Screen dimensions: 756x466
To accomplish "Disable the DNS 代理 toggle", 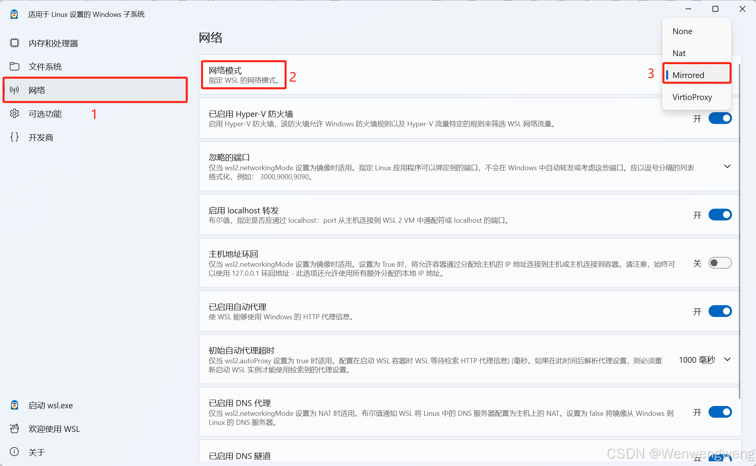I will coord(720,412).
